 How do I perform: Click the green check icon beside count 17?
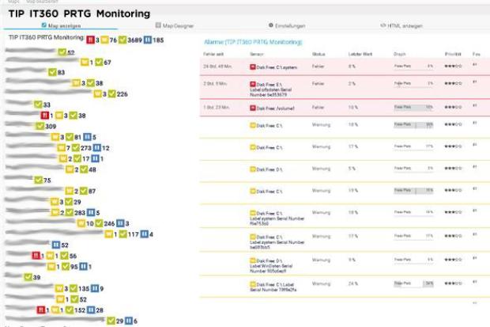[x=77, y=158]
